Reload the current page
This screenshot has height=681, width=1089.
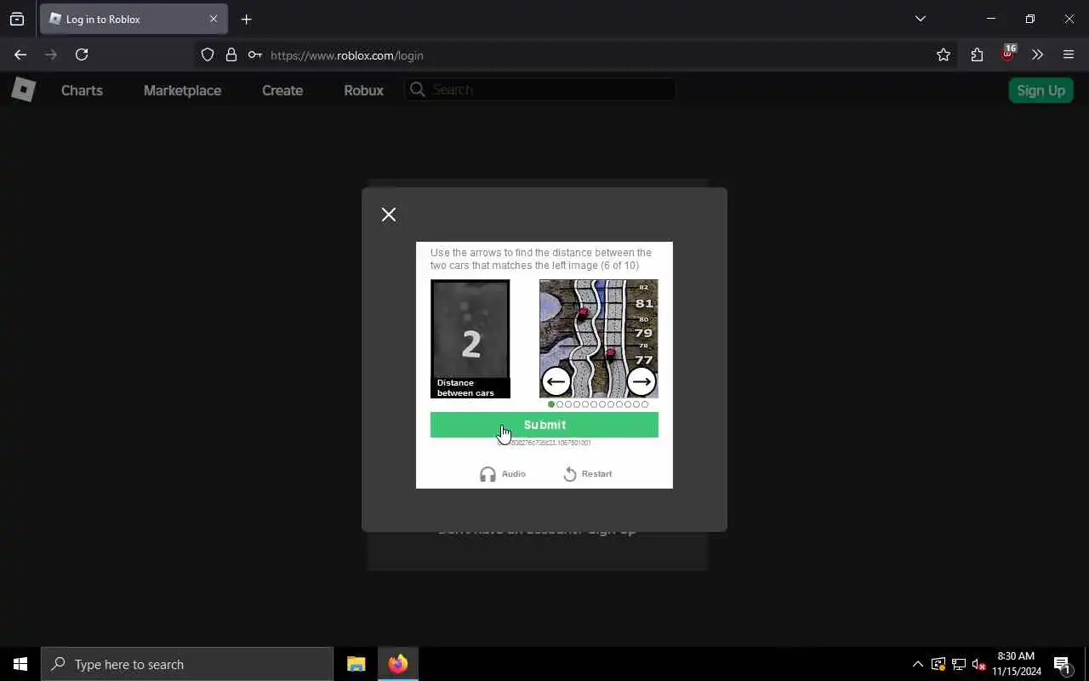tap(82, 54)
